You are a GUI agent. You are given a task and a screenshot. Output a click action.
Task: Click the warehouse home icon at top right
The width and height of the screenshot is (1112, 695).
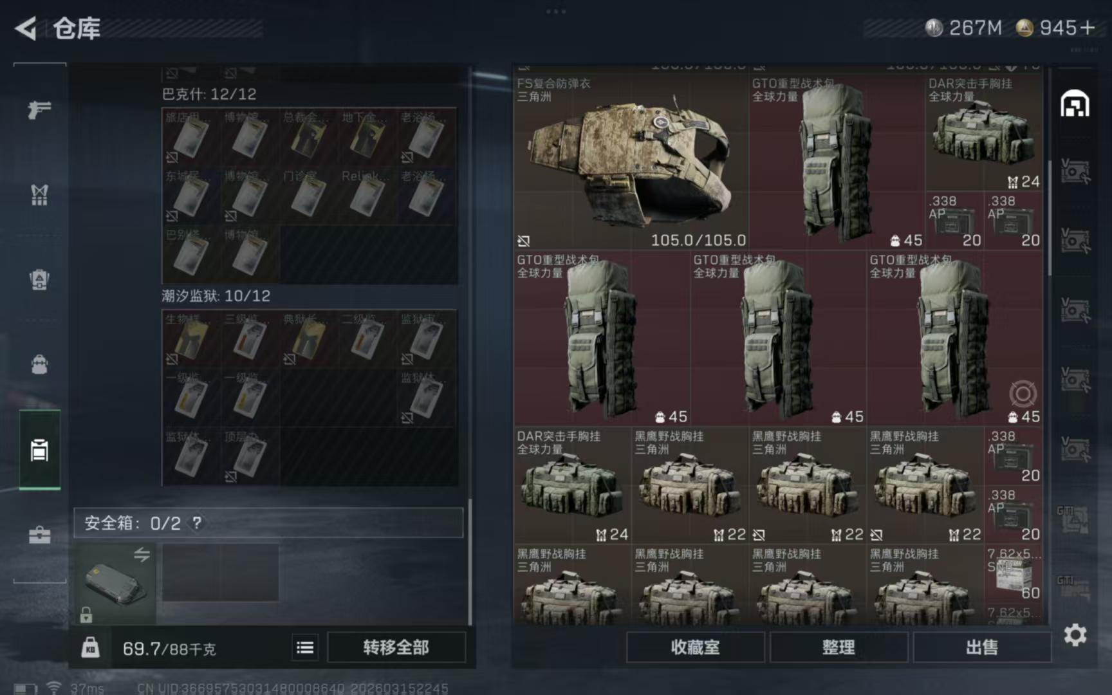point(1075,104)
